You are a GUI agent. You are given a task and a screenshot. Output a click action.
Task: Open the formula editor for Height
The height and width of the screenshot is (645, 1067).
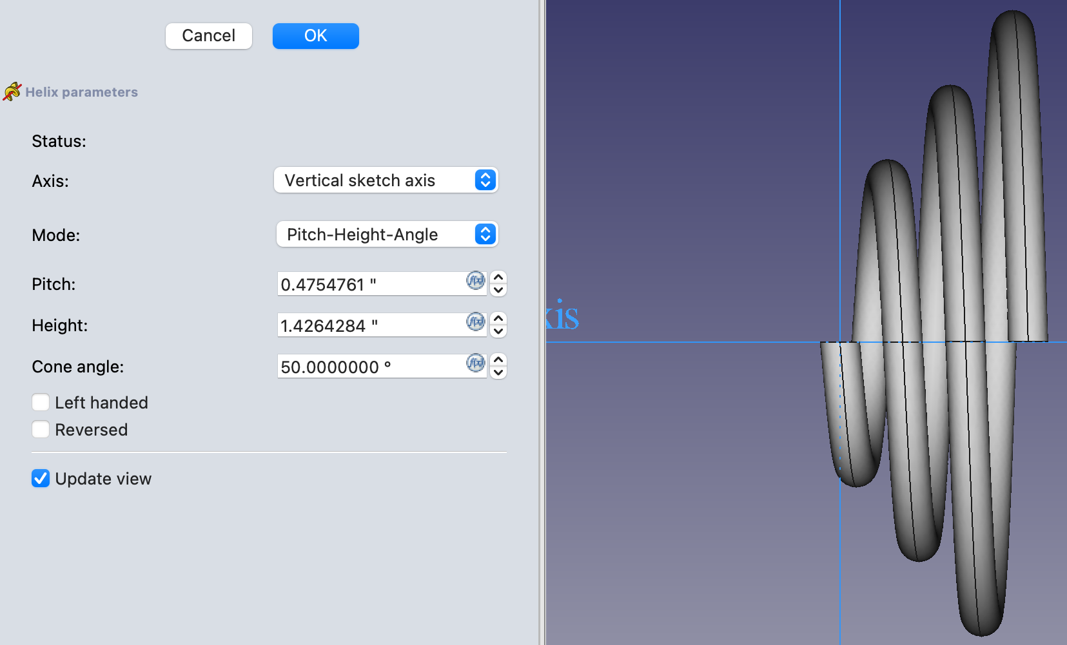(476, 322)
